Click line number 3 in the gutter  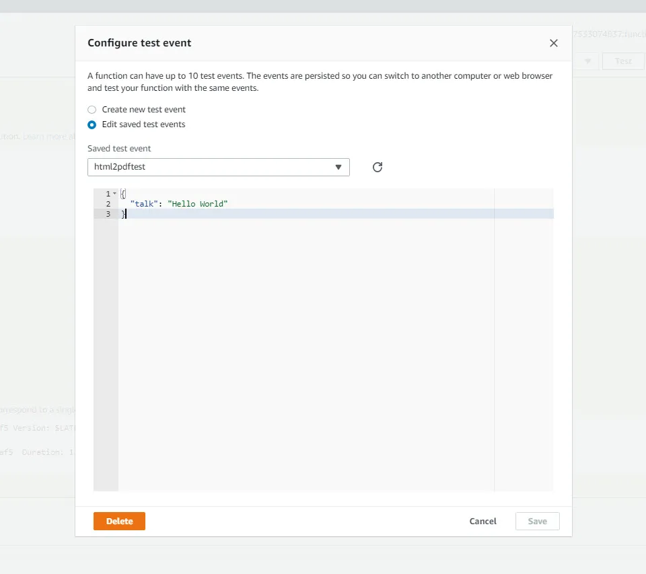coord(108,214)
